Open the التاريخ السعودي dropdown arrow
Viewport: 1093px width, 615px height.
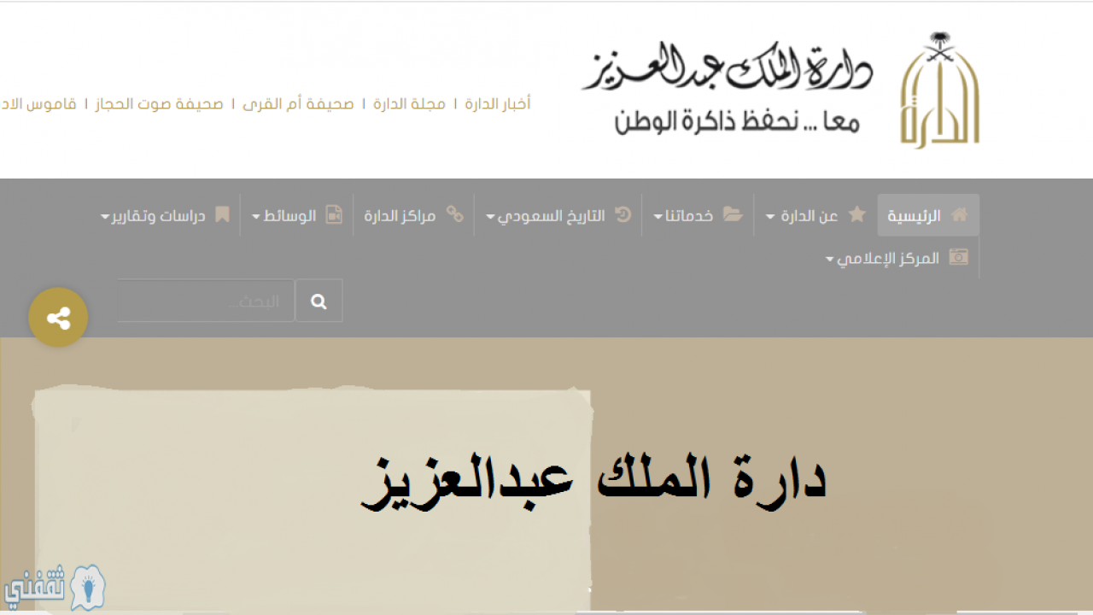point(490,217)
